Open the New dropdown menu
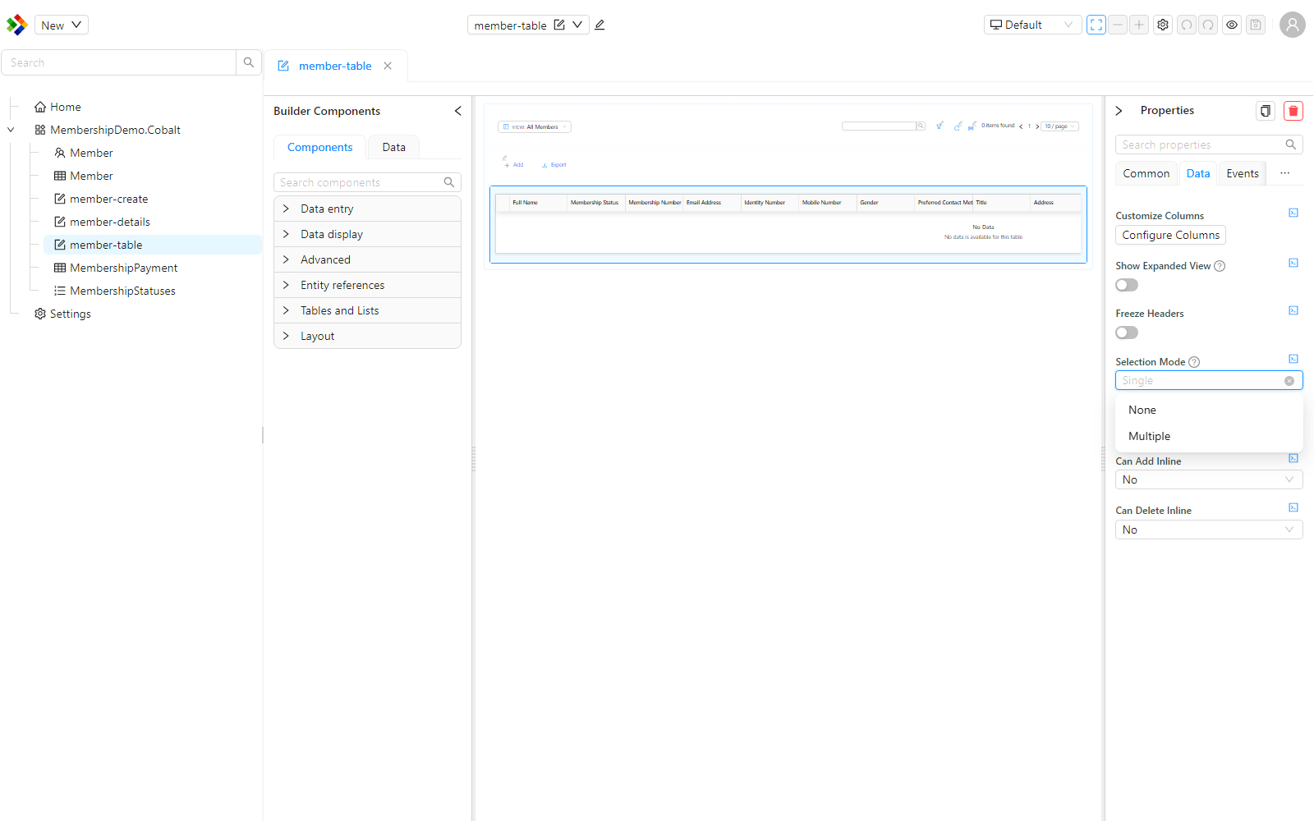This screenshot has width=1314, height=821. [x=62, y=25]
